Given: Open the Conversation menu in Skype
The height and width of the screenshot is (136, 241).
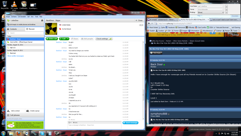Looking at the screenshot, I should [22, 17].
